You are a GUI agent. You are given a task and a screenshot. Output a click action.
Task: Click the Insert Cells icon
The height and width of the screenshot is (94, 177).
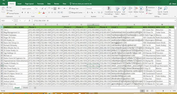[x=130, y=9]
